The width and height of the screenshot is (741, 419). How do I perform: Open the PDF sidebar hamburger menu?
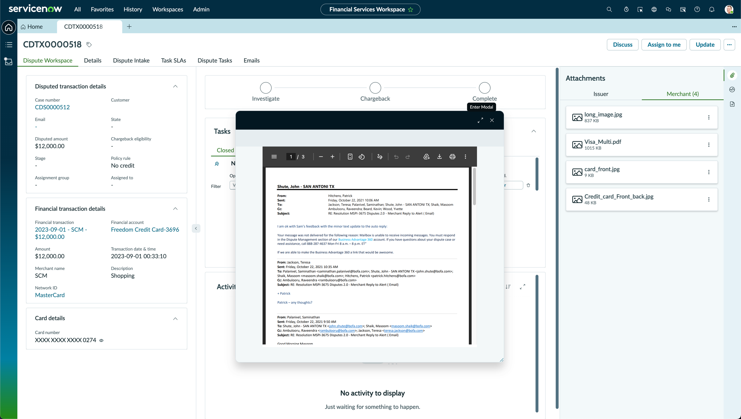[x=274, y=157]
